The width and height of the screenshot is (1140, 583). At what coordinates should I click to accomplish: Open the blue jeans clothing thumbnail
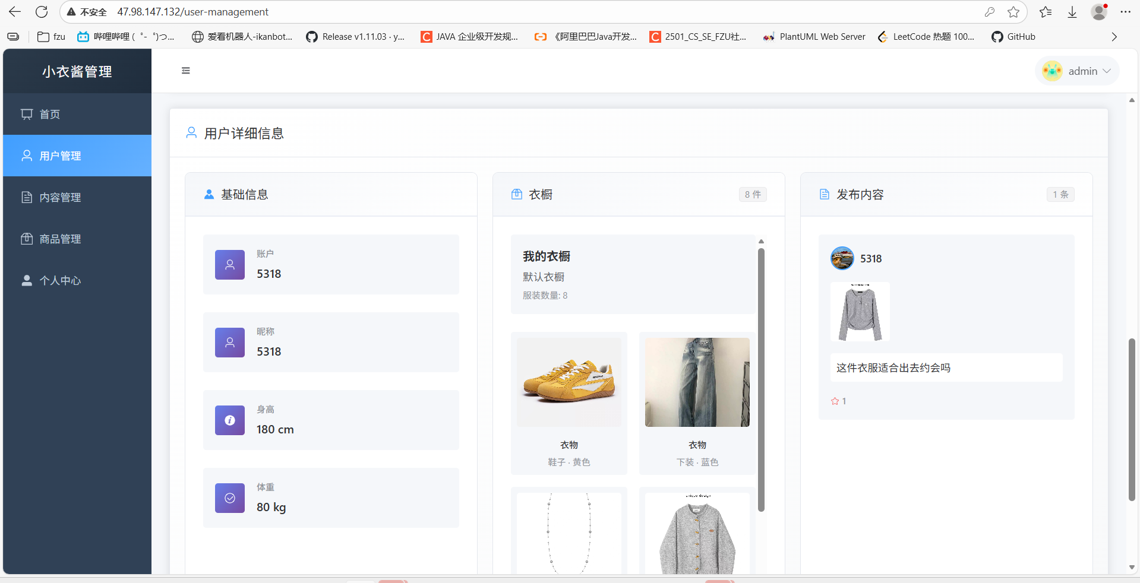point(697,382)
